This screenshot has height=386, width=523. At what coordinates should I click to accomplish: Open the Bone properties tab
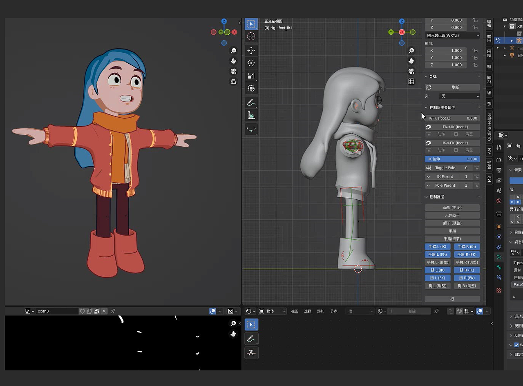point(499,267)
